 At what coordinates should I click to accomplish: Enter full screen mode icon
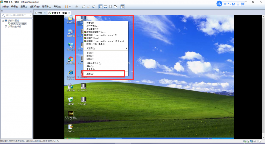tap(110, 6)
